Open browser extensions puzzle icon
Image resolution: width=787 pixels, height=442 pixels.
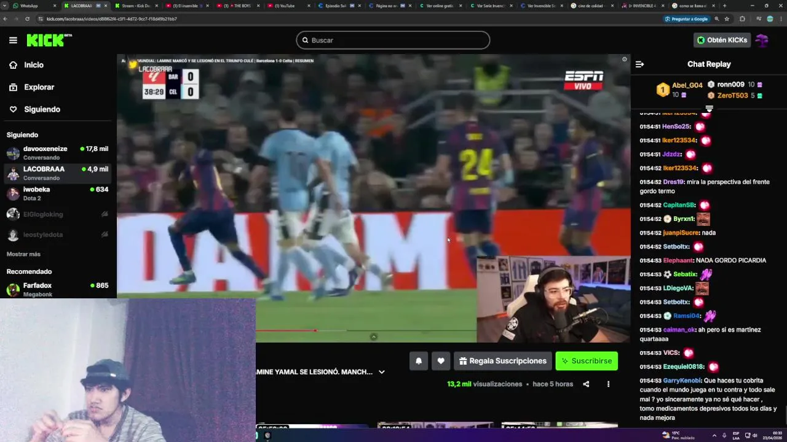(742, 19)
